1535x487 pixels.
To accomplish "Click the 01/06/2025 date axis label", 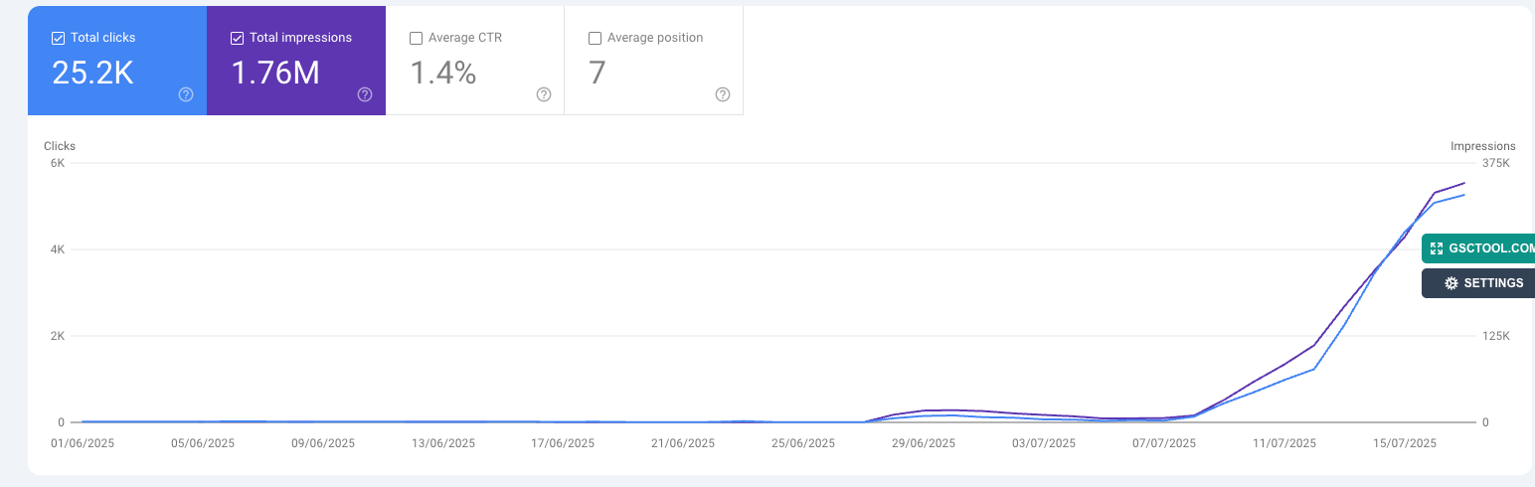I will tap(83, 443).
